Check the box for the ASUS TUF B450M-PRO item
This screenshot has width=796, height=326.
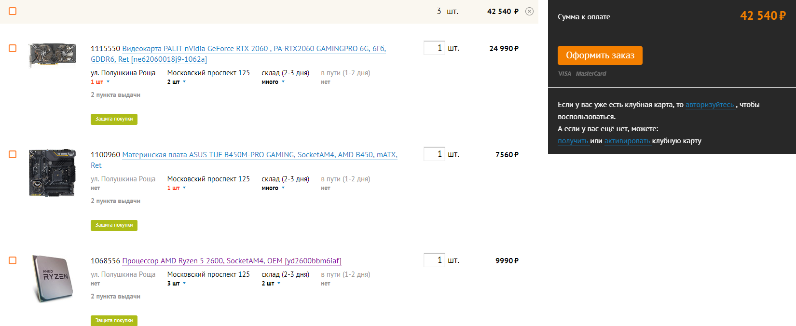pos(13,154)
